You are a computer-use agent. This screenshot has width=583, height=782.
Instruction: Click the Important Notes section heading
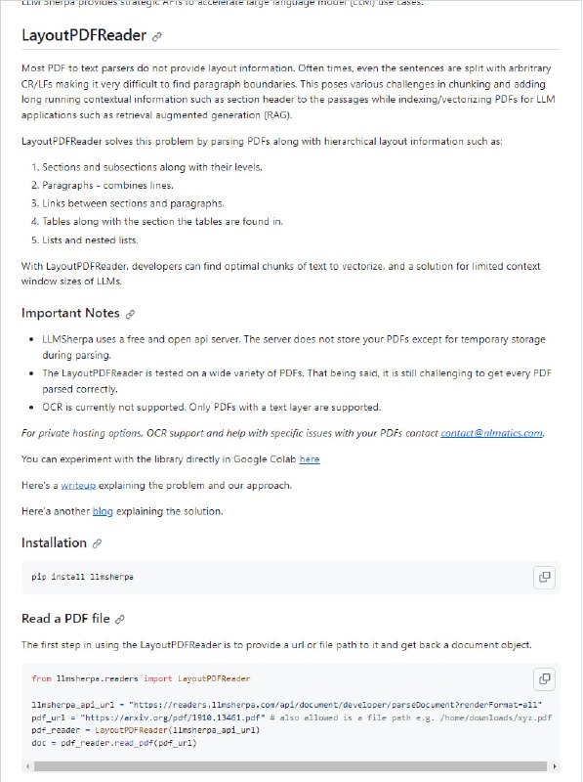pos(66,313)
